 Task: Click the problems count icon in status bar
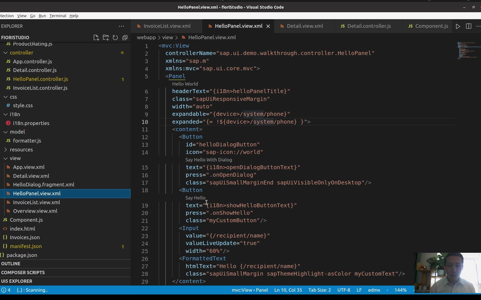coord(6,290)
